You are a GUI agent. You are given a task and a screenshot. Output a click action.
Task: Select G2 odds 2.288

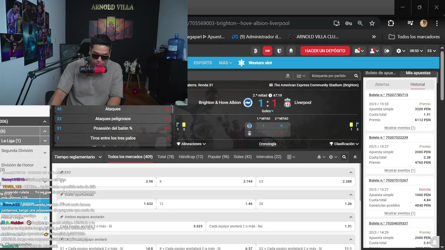coord(306,181)
